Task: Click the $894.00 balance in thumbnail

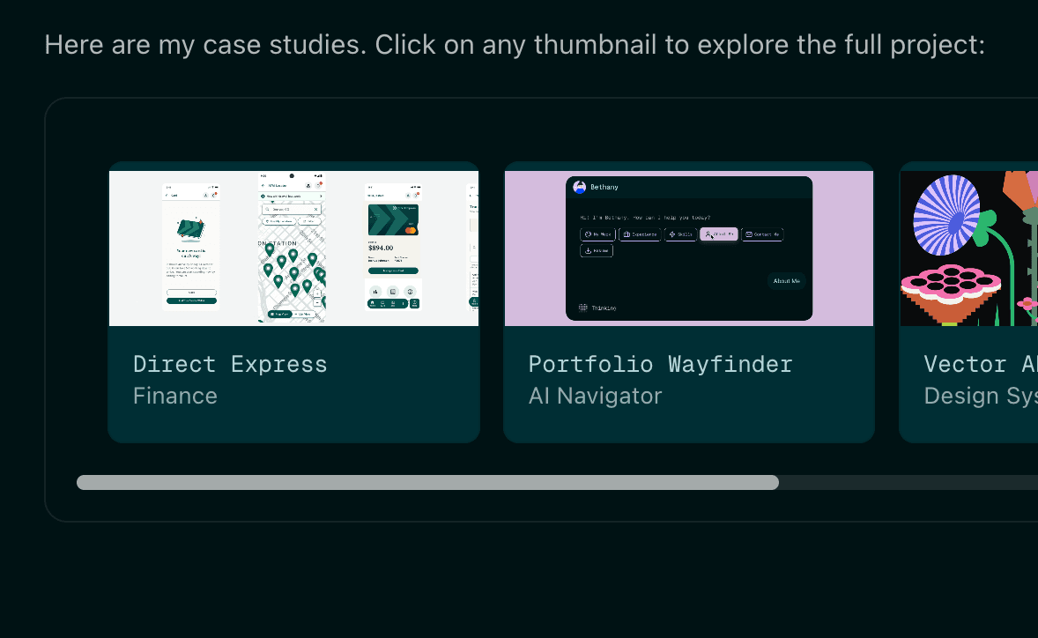Action: coord(381,249)
